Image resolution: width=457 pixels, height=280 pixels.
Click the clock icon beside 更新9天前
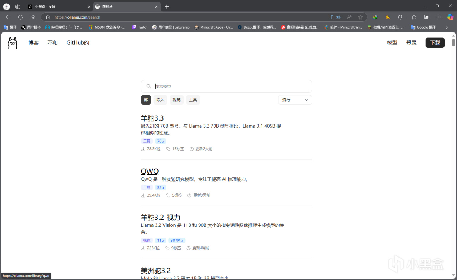(189, 195)
